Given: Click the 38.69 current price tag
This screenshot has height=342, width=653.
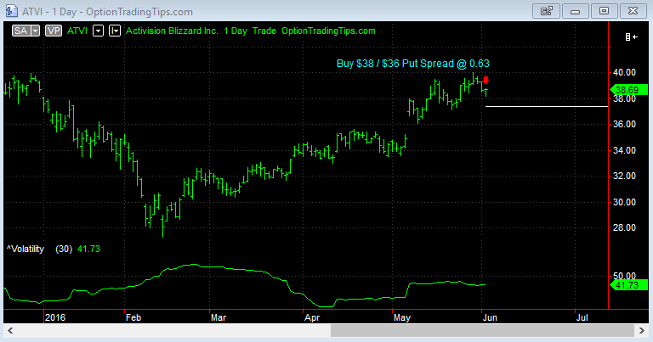Looking at the screenshot, I should point(629,90).
